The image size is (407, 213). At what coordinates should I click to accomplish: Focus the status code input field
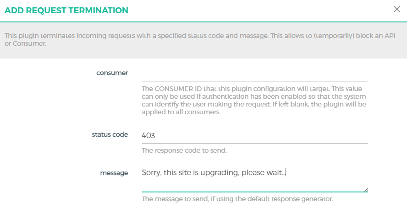[254, 136]
